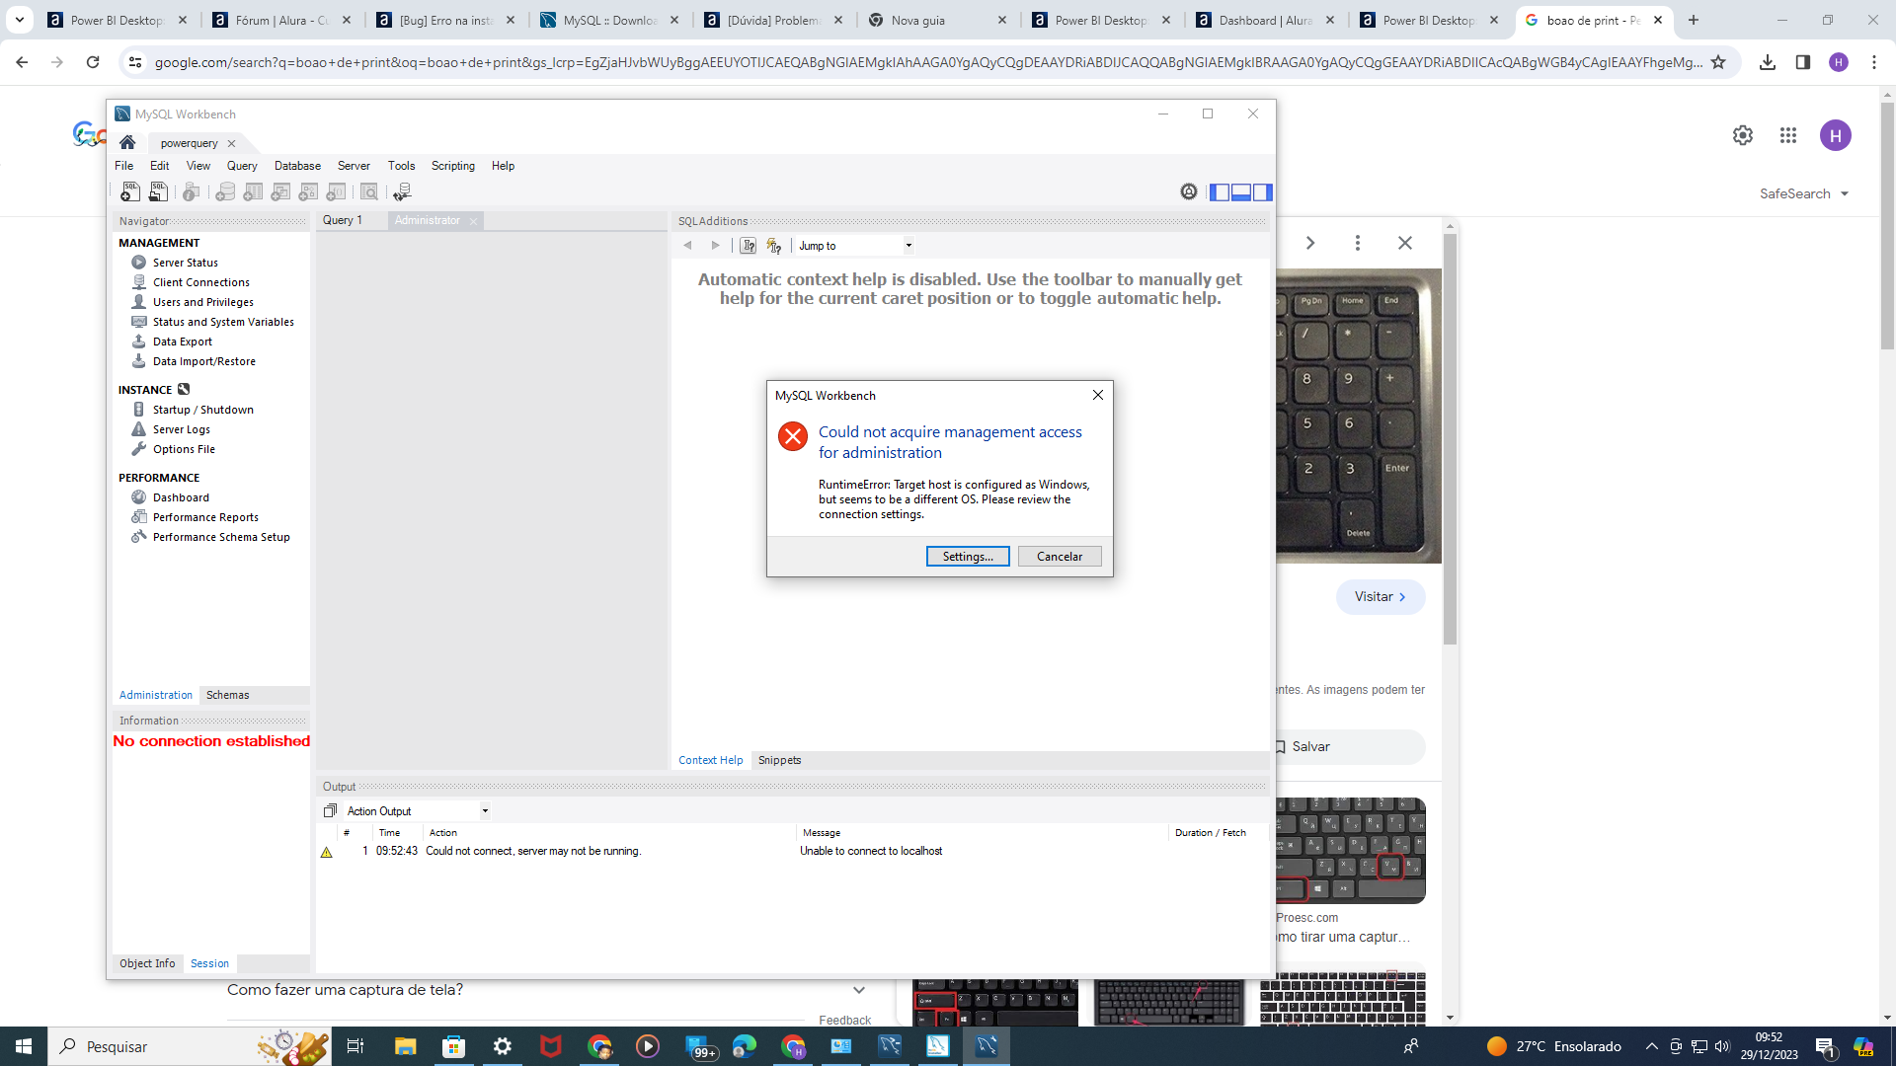Viewport: 1896px width, 1066px height.
Task: Click the search table data icon
Action: [369, 191]
